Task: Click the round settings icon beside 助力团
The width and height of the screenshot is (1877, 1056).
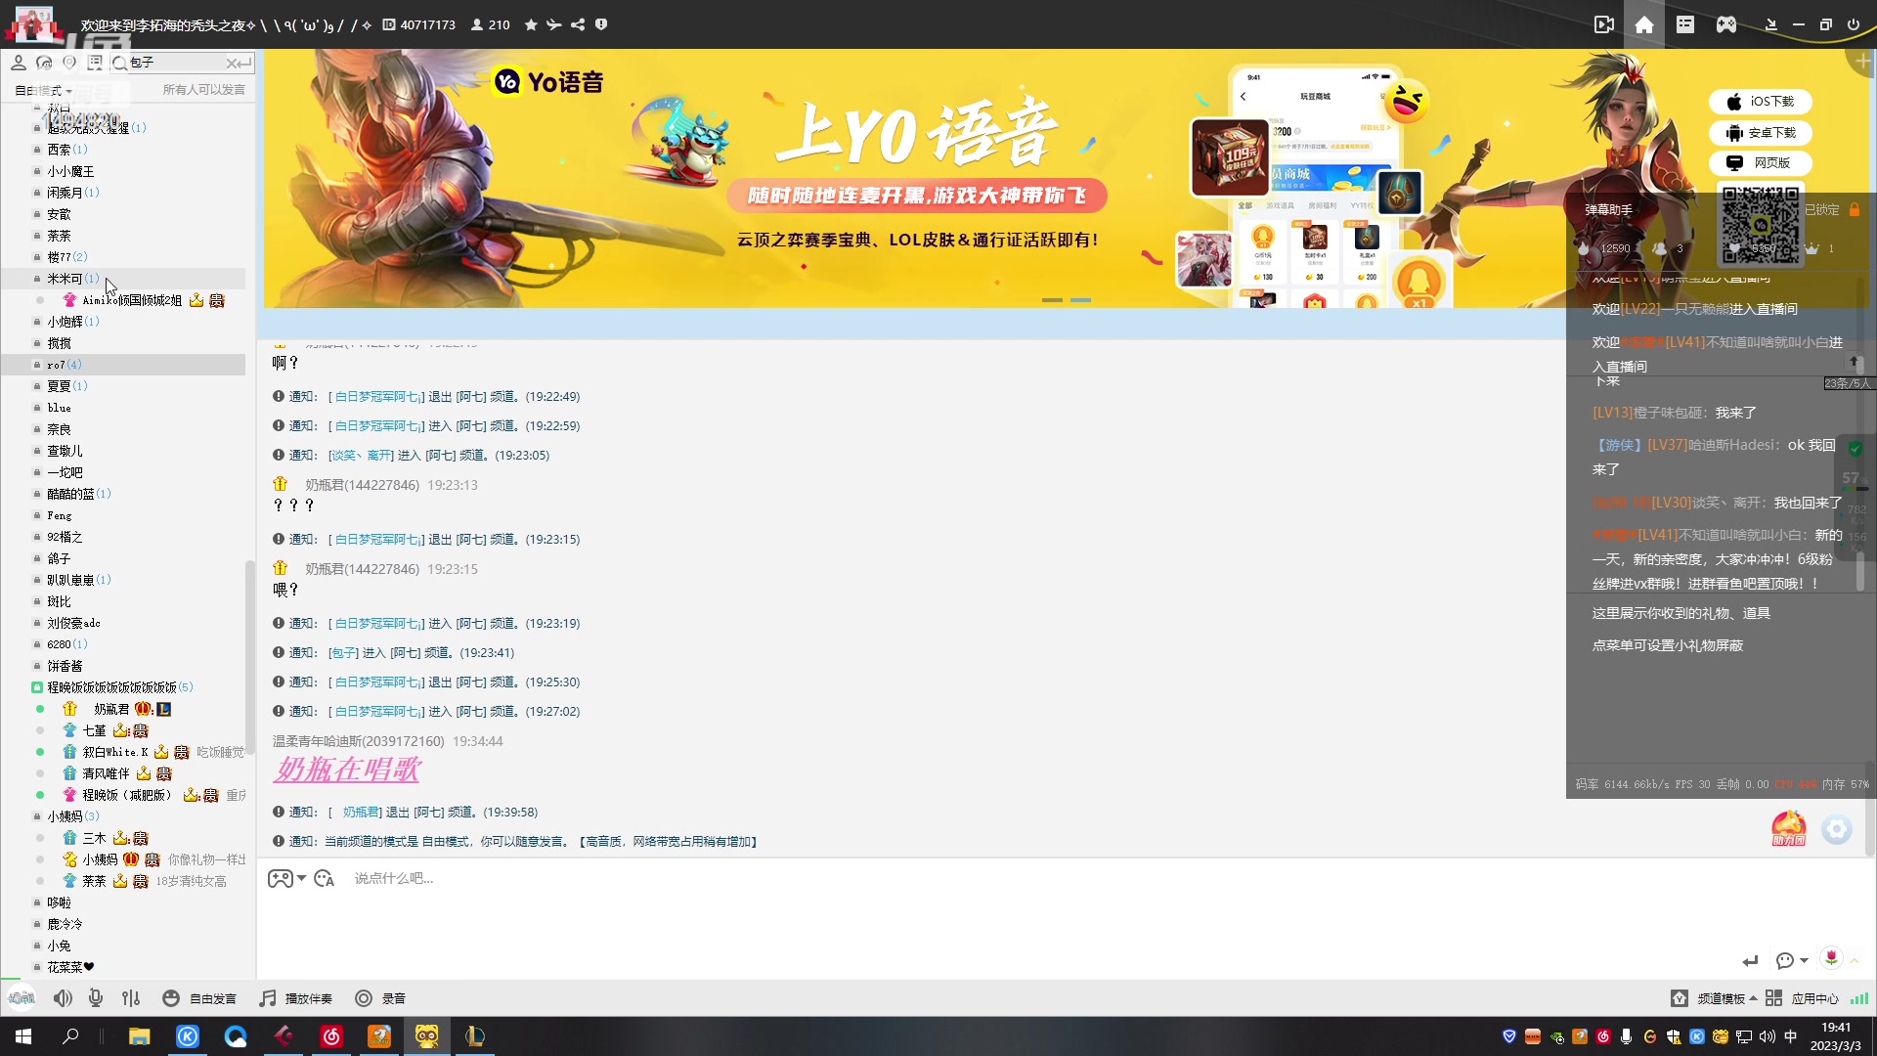Action: pyautogui.click(x=1837, y=830)
